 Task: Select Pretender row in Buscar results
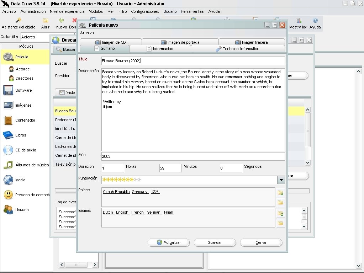[65, 120]
